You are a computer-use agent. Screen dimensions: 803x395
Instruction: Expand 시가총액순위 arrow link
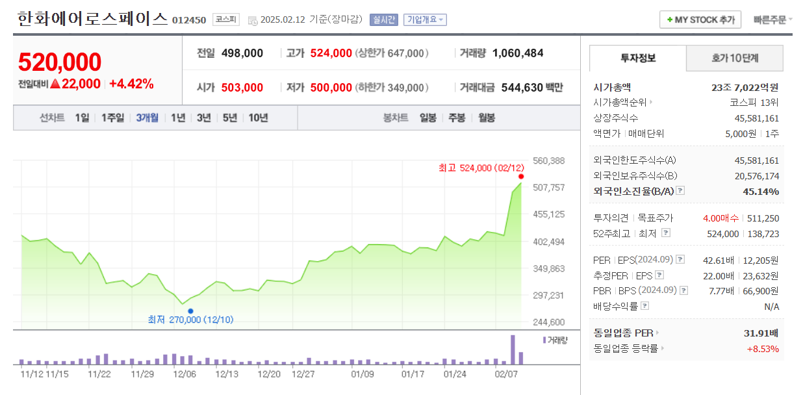pos(651,102)
